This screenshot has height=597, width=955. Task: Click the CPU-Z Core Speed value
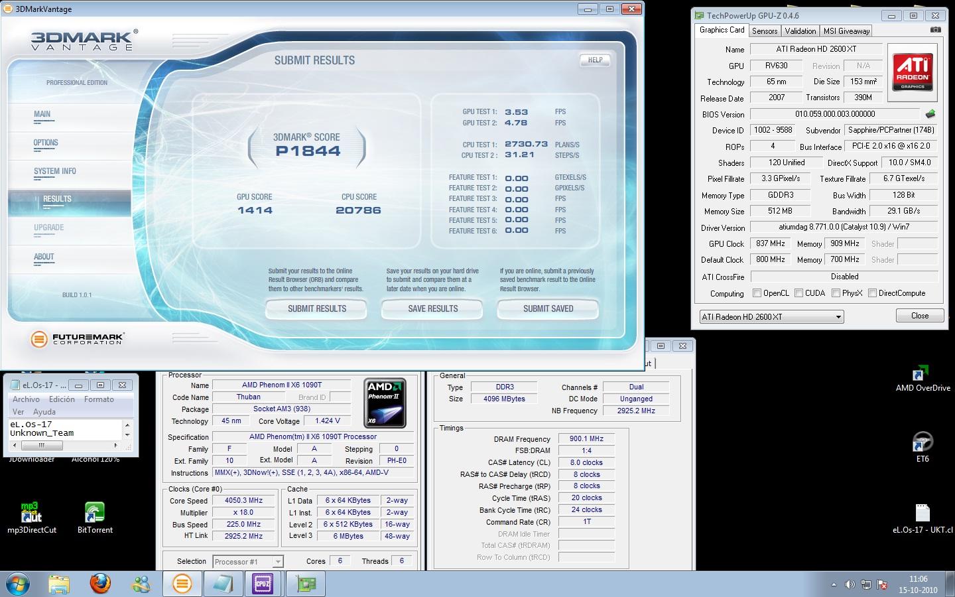click(243, 500)
